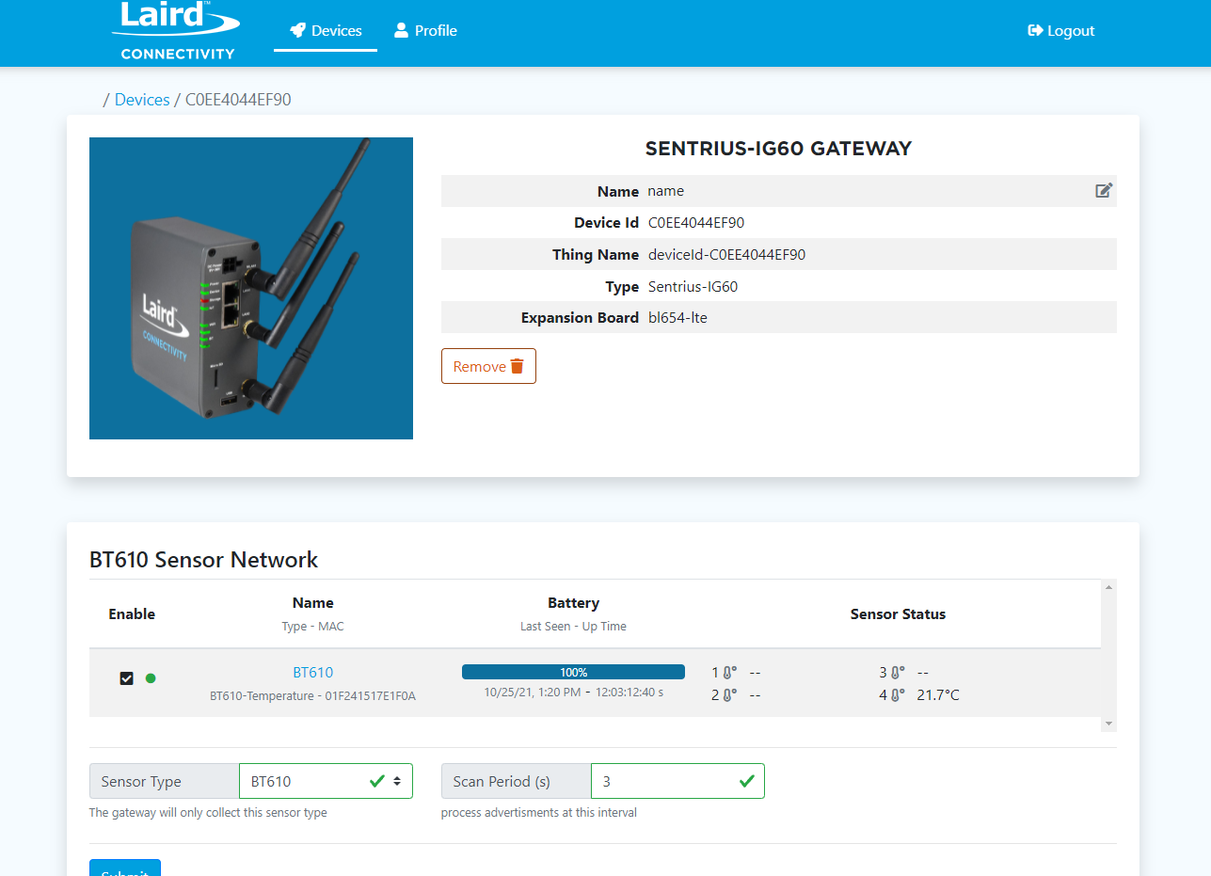Click the edit name pencil icon

(1104, 191)
